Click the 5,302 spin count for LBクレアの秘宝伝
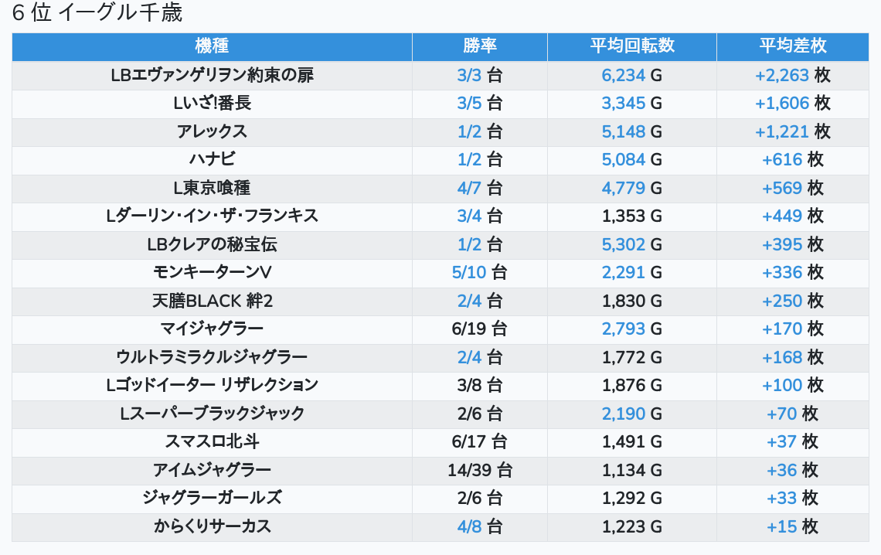This screenshot has width=881, height=555. point(623,244)
